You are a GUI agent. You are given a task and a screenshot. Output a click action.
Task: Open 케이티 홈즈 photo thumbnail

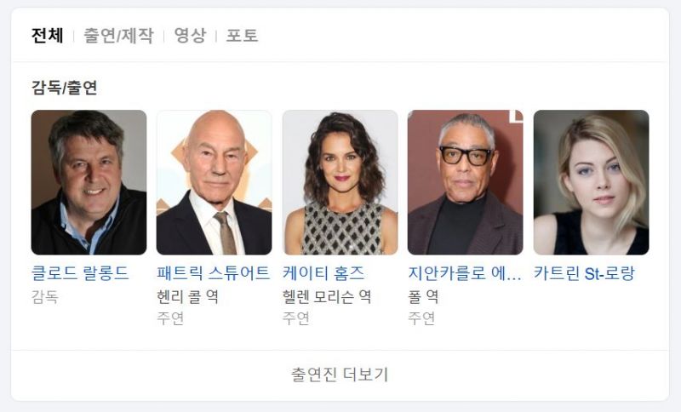point(340,182)
